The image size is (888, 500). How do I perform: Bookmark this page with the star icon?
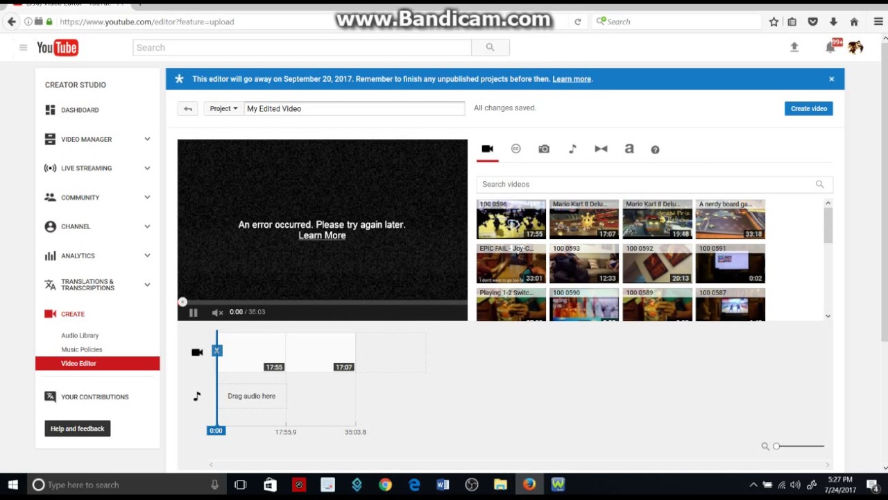pyautogui.click(x=774, y=22)
